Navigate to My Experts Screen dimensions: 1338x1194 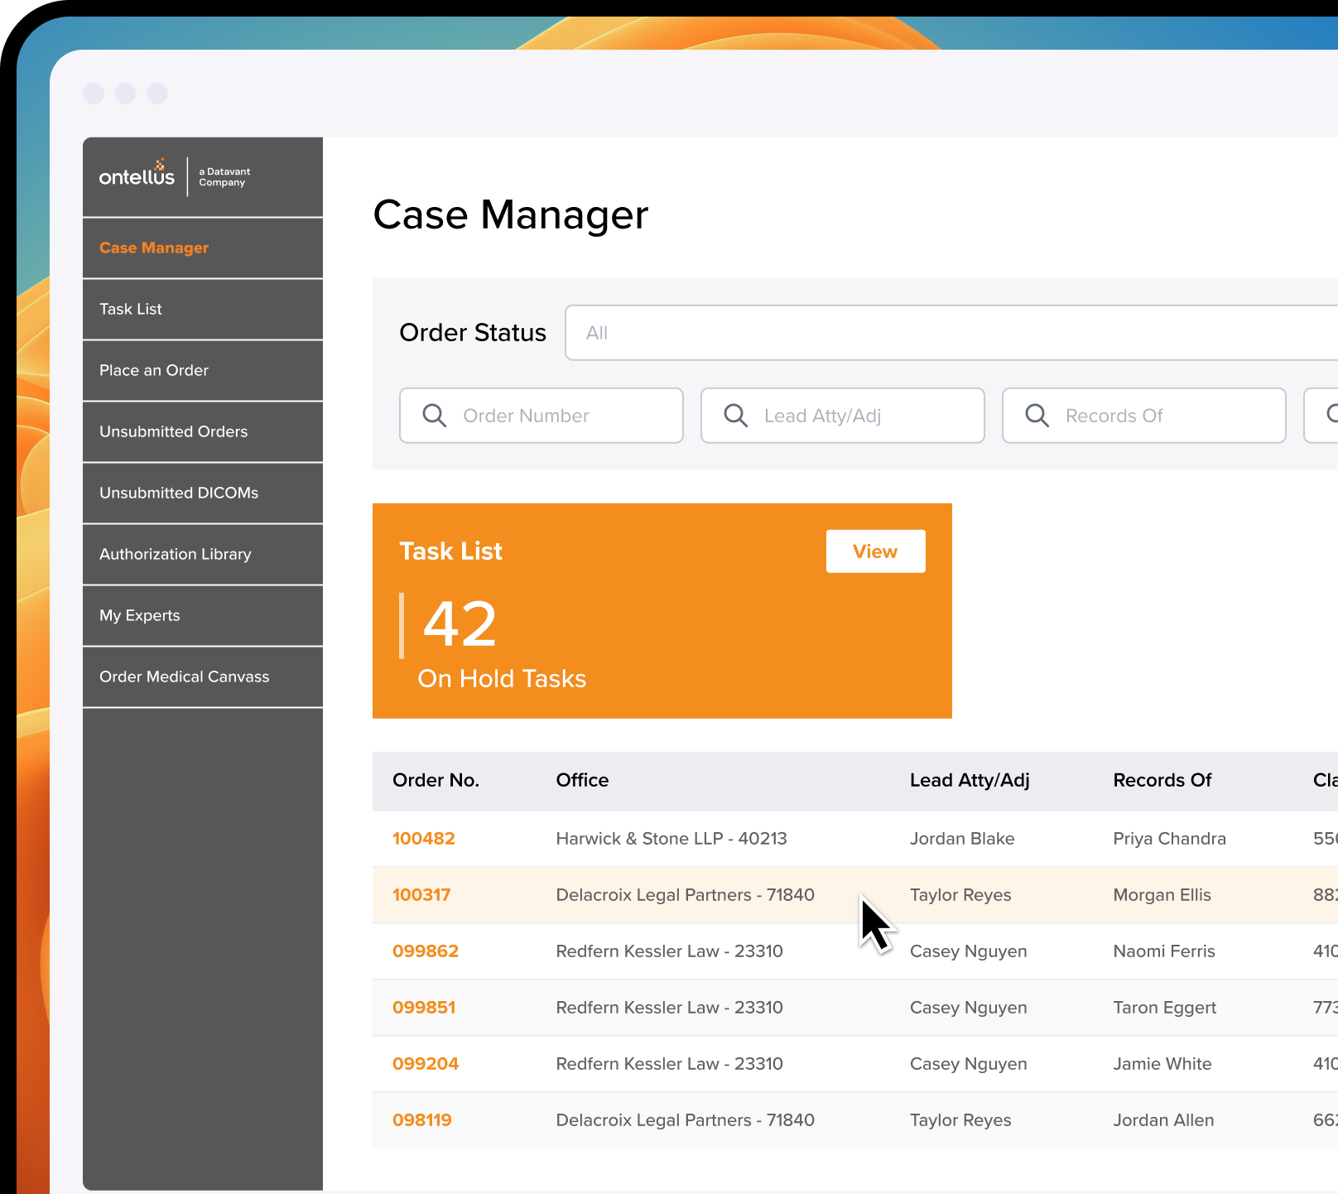[x=203, y=615]
